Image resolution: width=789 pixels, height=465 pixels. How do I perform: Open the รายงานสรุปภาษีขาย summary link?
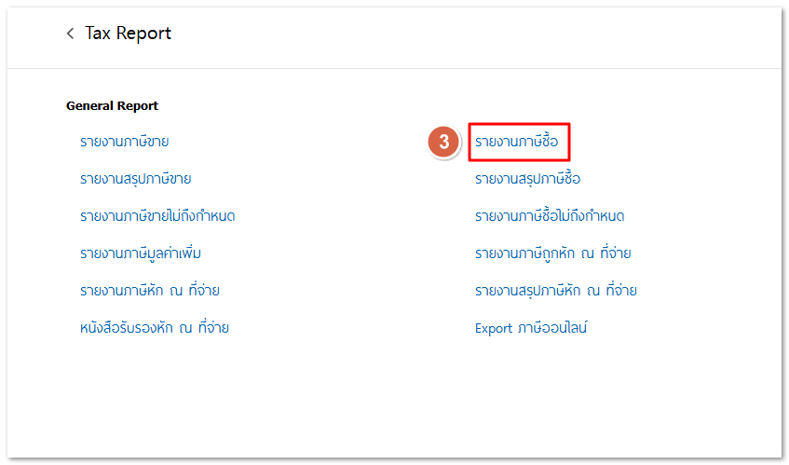point(142,179)
